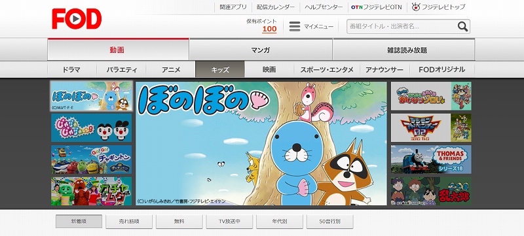The width and height of the screenshot is (524, 236).
Task: Open 配信カレンダー link
Action: (x=276, y=7)
